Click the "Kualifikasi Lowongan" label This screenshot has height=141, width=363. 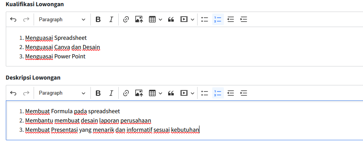coord(35,4)
